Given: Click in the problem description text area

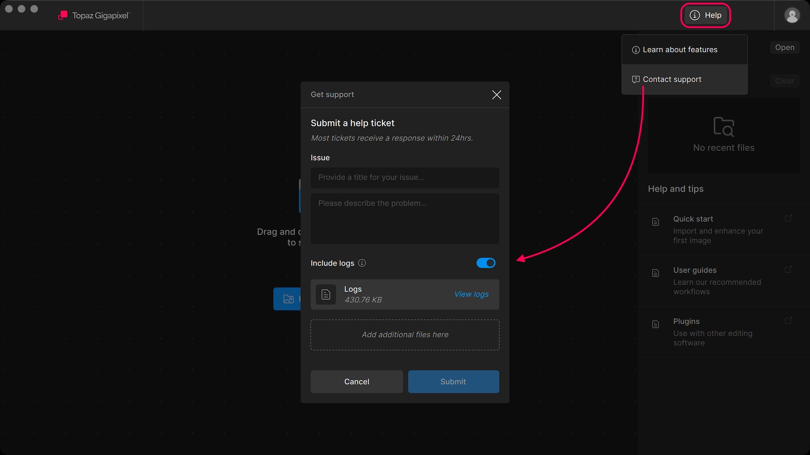Looking at the screenshot, I should click(405, 219).
